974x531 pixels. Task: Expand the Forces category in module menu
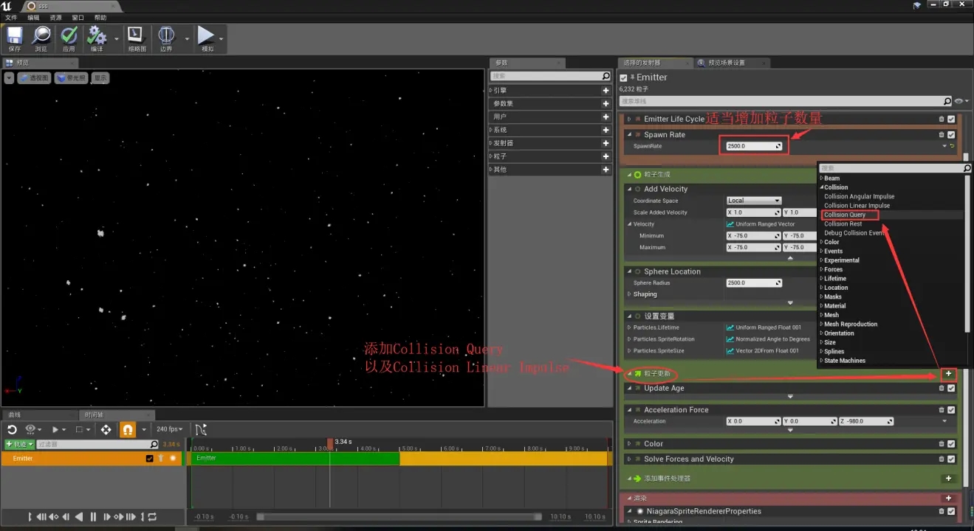pyautogui.click(x=821, y=269)
